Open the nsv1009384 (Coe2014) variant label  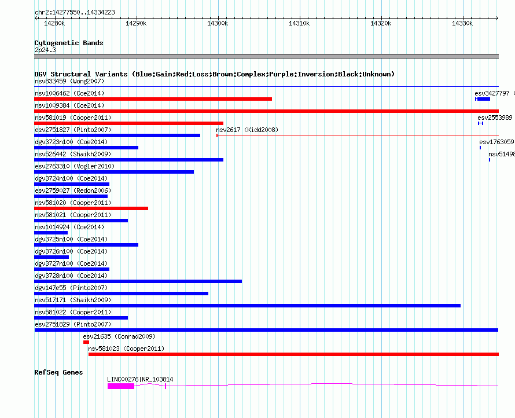(69, 105)
